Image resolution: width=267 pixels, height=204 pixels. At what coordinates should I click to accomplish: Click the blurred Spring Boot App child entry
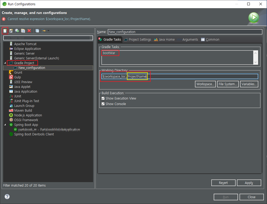pos(47,130)
